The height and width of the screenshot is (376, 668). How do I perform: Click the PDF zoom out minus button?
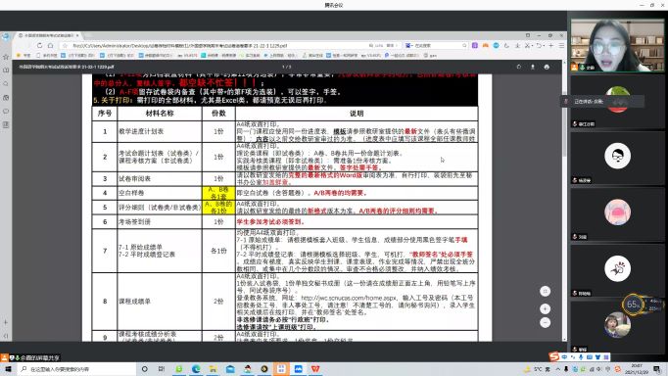tap(545, 323)
